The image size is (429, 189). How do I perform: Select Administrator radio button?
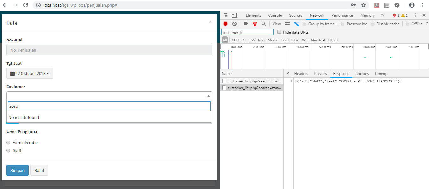coord(8,143)
